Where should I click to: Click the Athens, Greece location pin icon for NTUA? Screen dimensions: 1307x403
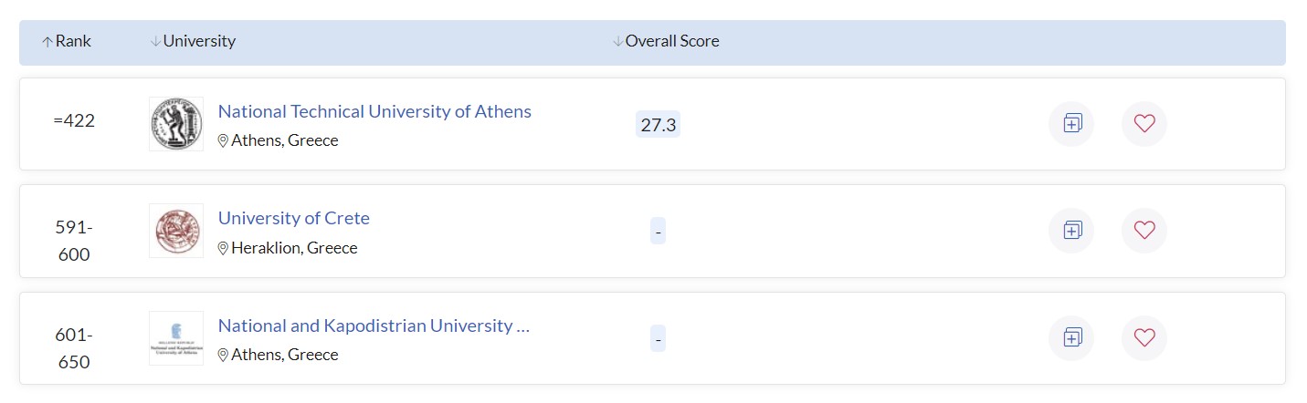click(223, 141)
